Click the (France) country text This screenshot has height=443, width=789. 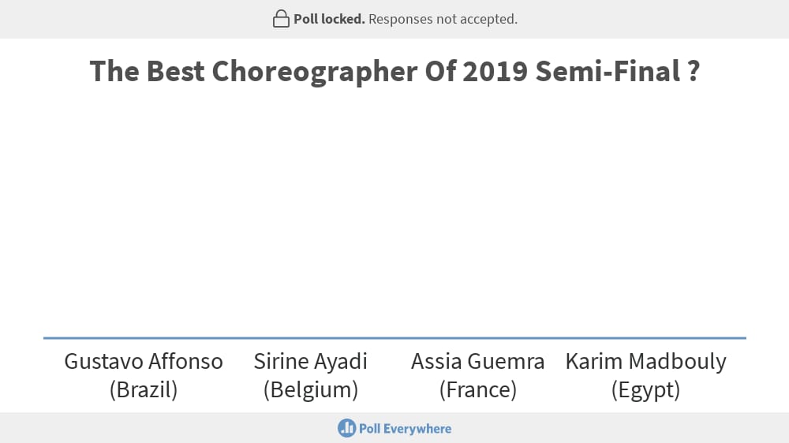(x=477, y=389)
